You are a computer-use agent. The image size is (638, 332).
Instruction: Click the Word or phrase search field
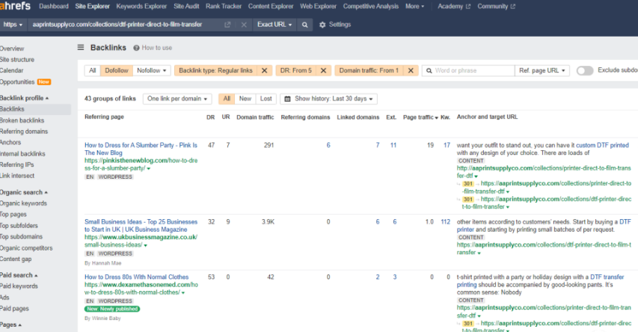(x=467, y=71)
